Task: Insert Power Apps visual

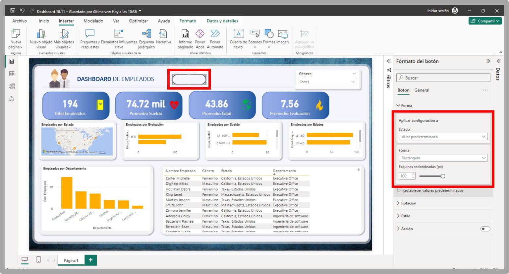Action: (x=200, y=39)
